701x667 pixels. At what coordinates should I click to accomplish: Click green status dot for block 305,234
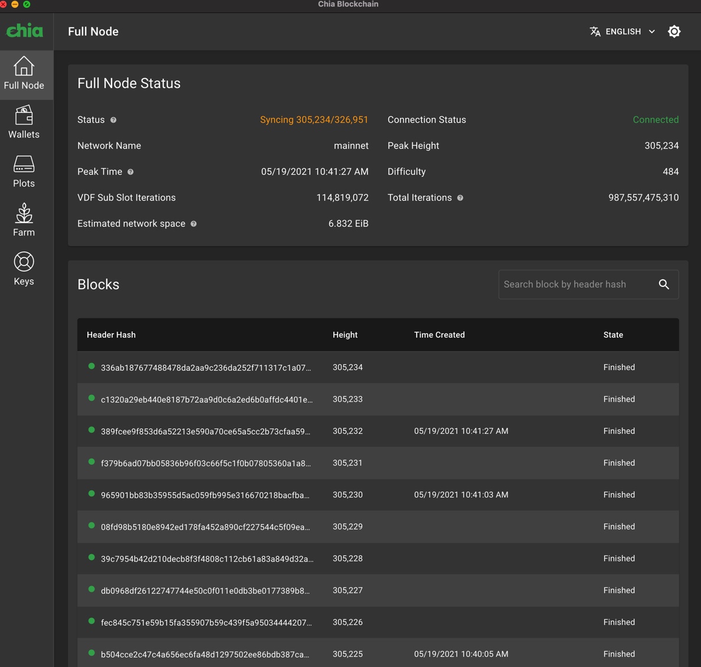(91, 366)
